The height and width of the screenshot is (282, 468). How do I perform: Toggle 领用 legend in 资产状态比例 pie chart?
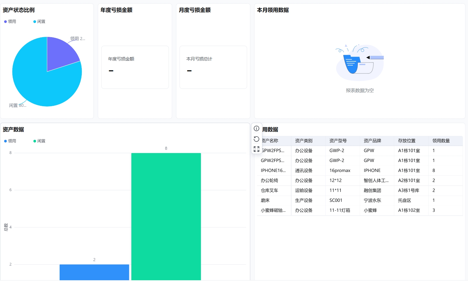pyautogui.click(x=10, y=22)
